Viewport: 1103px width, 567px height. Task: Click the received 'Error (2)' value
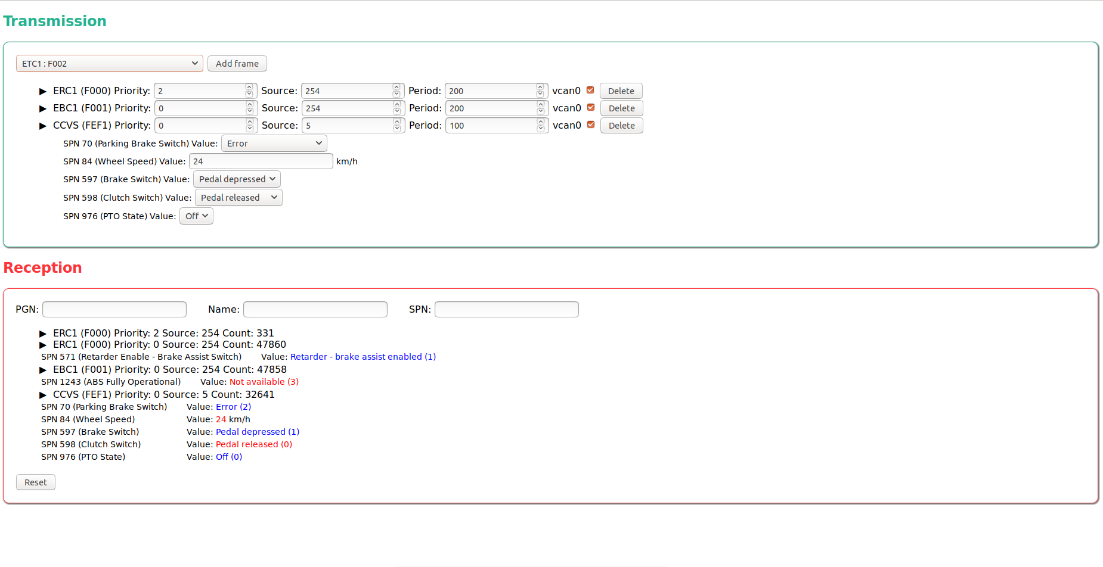click(x=234, y=407)
